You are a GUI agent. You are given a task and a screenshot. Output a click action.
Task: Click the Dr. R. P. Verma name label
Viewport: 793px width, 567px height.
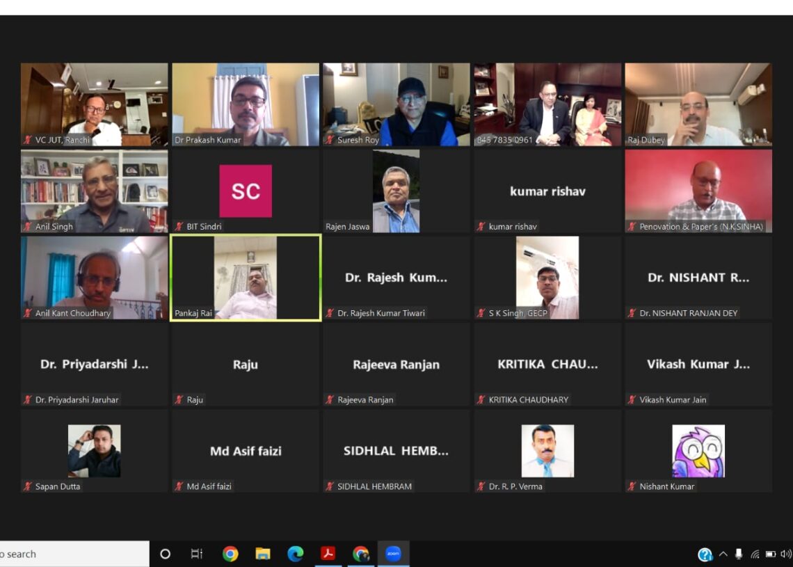(515, 486)
